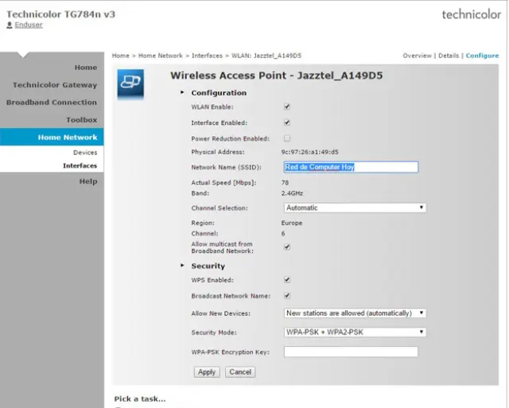Open the Channel Selection dropdown
Screen dimensions: 509x408
coord(355,208)
